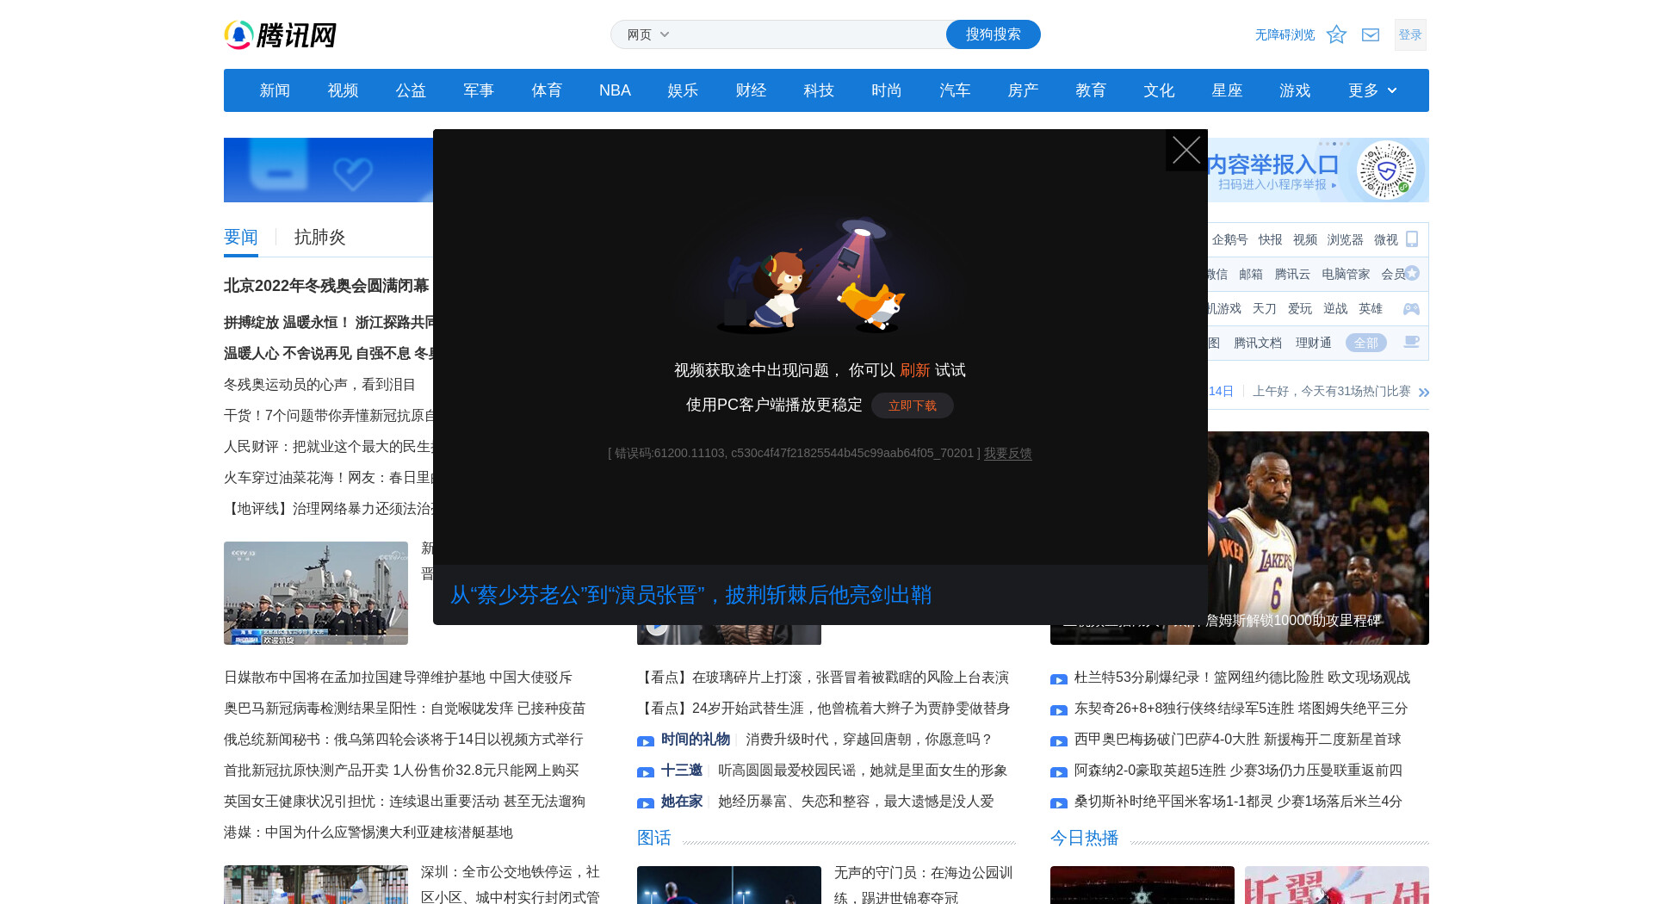Open the mail envelope icon
This screenshot has height=904, width=1653.
coord(1371,34)
